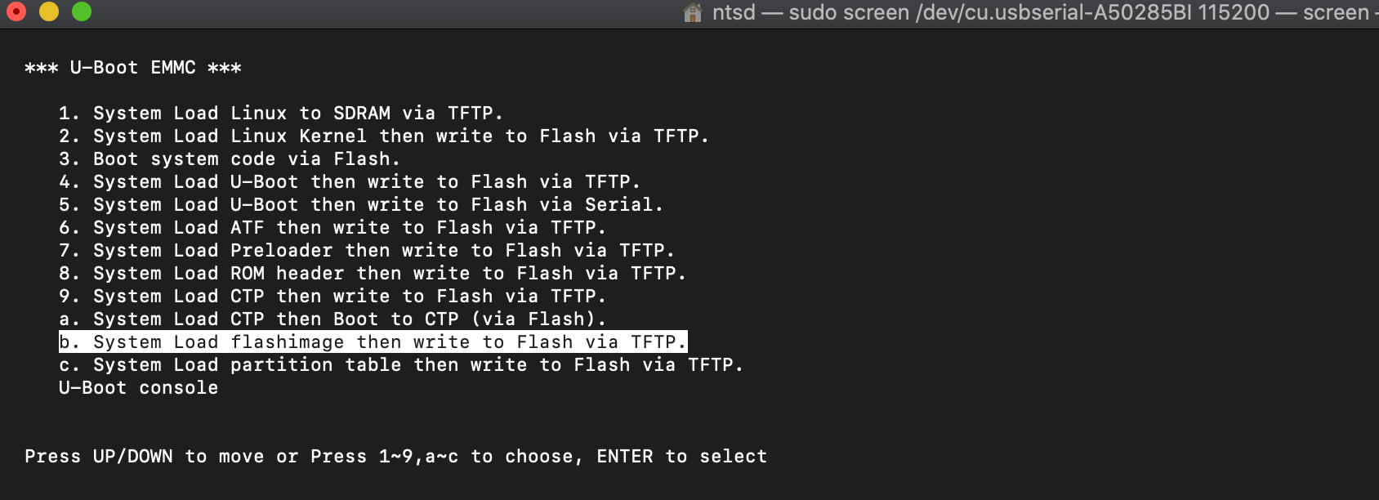Image resolution: width=1379 pixels, height=500 pixels.
Task: Minimize the terminal window
Action: pos(49,13)
